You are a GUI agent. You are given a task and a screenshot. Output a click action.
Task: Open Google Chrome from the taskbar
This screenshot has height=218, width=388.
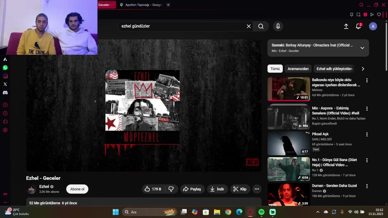click(228, 212)
